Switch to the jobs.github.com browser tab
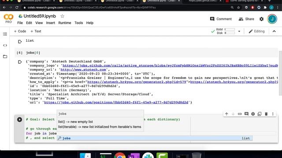Screen dimensions: 282x158 tap(203, 1)
